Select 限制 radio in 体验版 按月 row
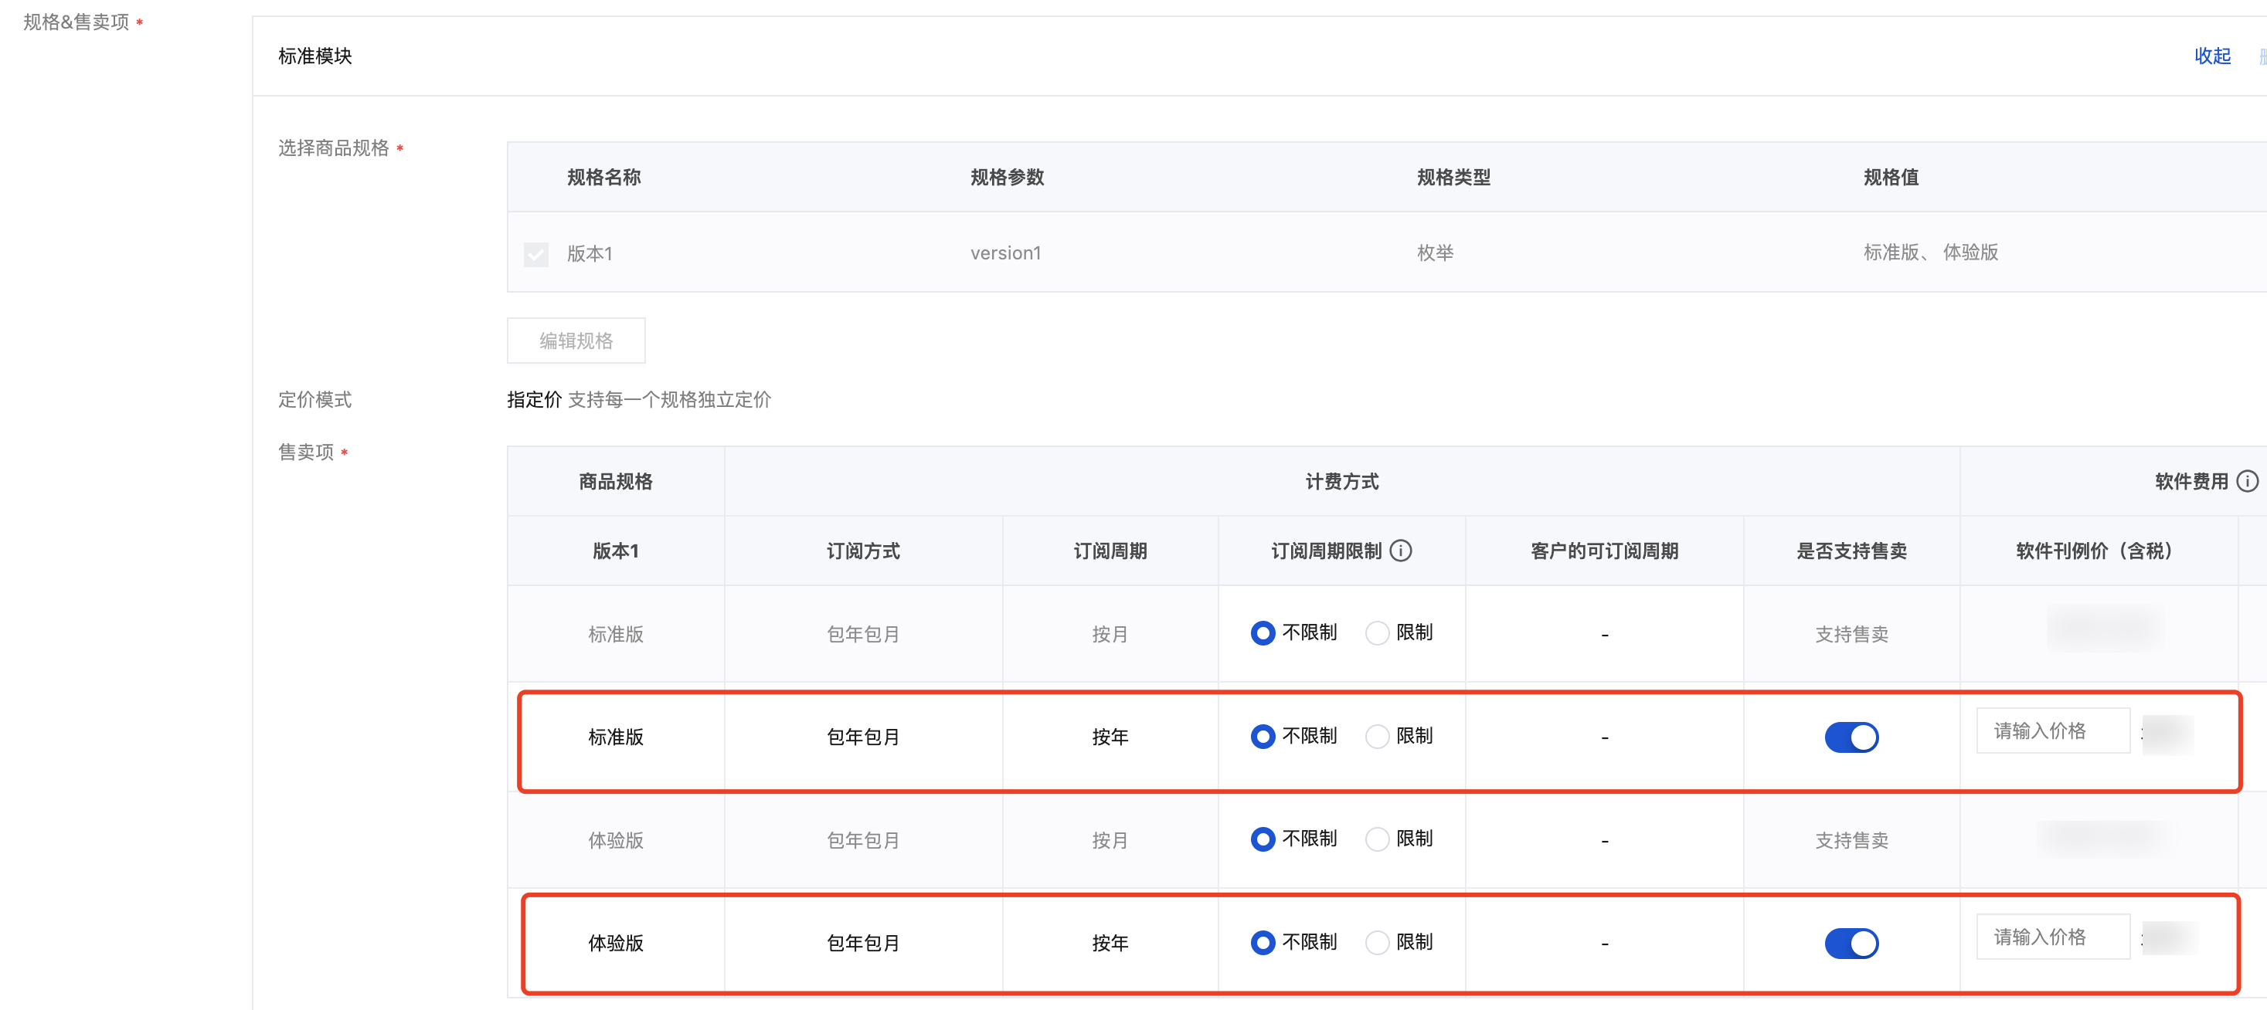The height and width of the screenshot is (1010, 2267). pyautogui.click(x=1376, y=839)
